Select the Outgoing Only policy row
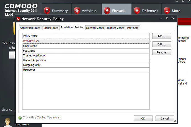Image resolution: width=191 pixels, height=127 pixels. pyautogui.click(x=86, y=65)
